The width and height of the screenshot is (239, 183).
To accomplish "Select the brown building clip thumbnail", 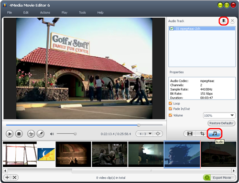I will [73, 154].
